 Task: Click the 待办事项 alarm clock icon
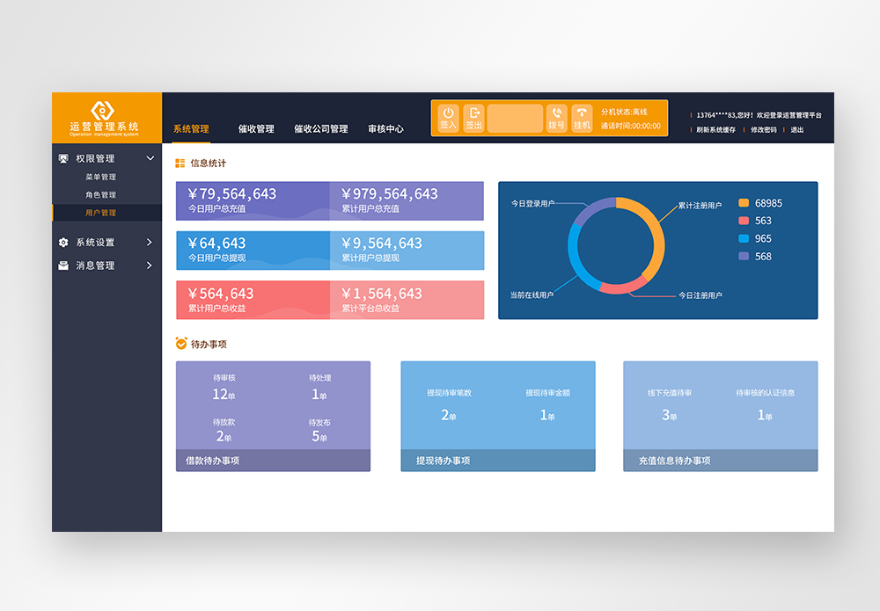[181, 344]
